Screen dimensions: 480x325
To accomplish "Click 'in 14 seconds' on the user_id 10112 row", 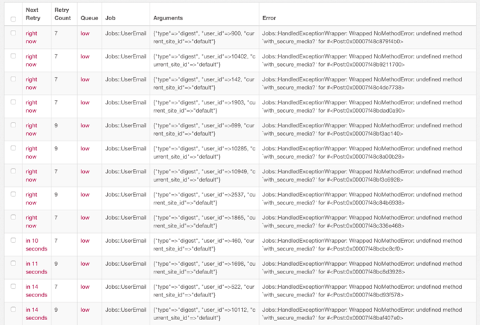I will point(36,314).
